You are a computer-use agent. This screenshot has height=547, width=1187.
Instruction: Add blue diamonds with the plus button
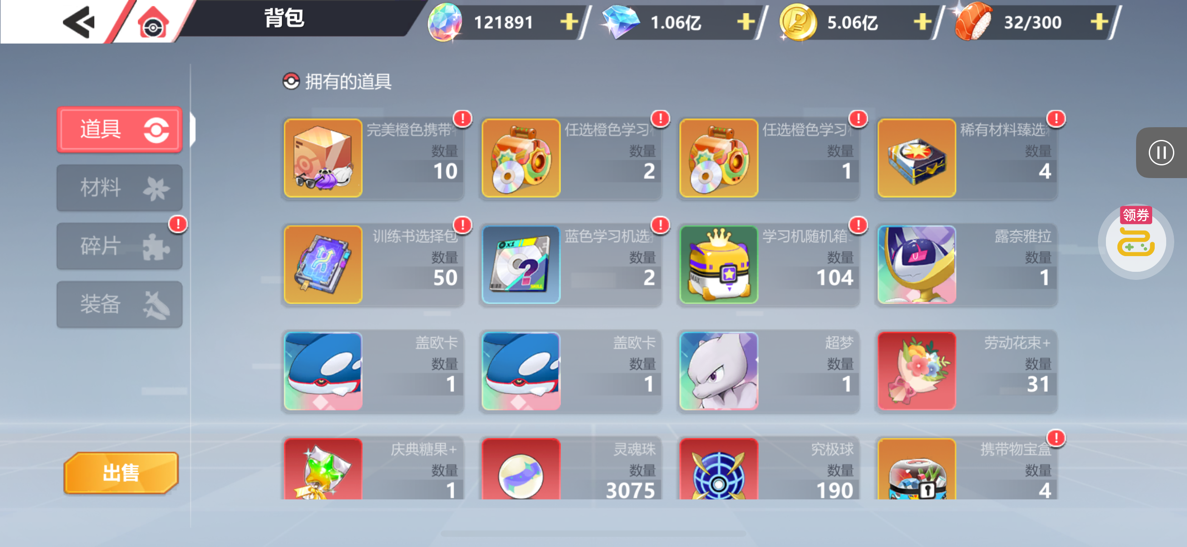[746, 22]
